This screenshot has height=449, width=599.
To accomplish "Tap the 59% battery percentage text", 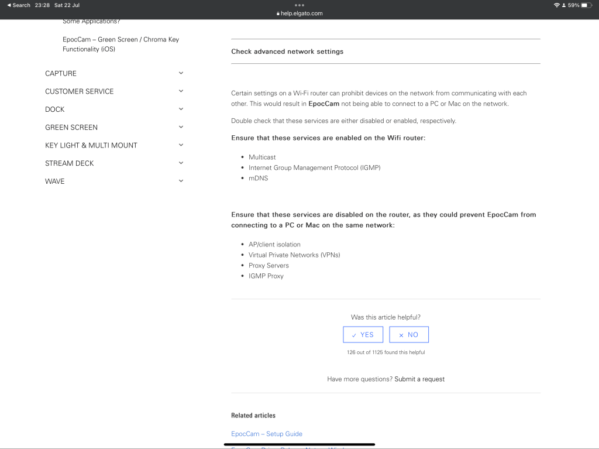I will [x=573, y=5].
